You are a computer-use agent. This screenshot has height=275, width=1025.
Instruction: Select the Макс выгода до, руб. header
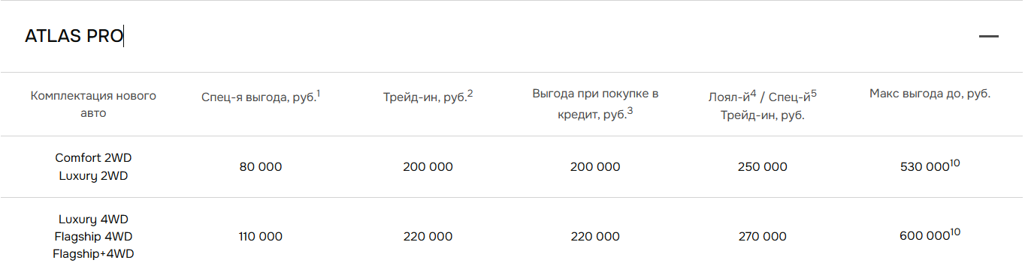[x=930, y=94]
